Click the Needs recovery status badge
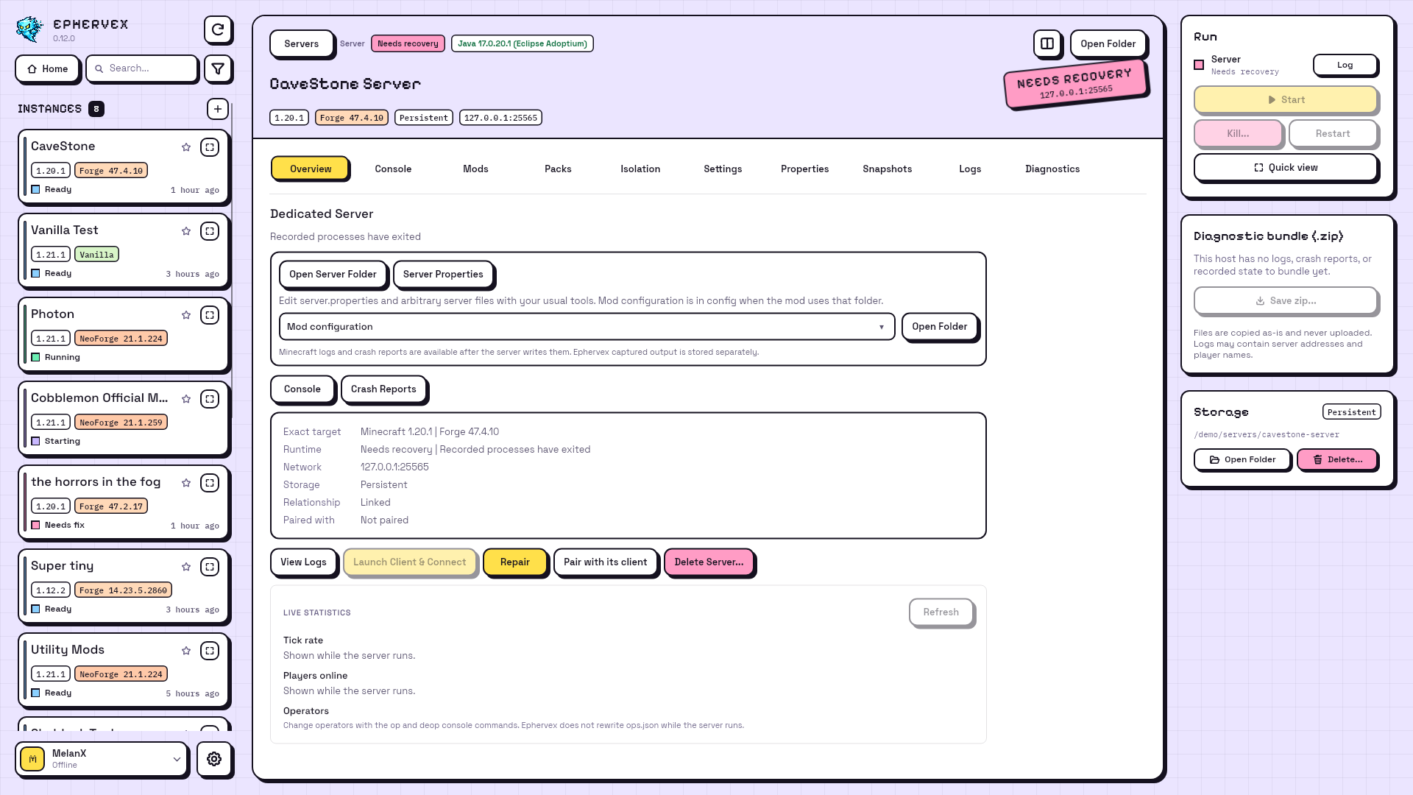1413x795 pixels. click(408, 43)
